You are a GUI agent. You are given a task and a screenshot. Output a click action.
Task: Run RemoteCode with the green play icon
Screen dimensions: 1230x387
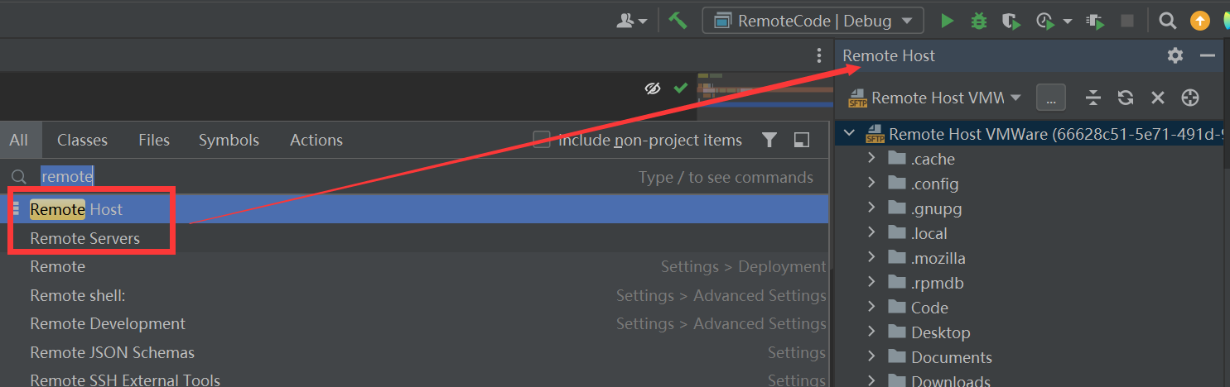(x=948, y=21)
